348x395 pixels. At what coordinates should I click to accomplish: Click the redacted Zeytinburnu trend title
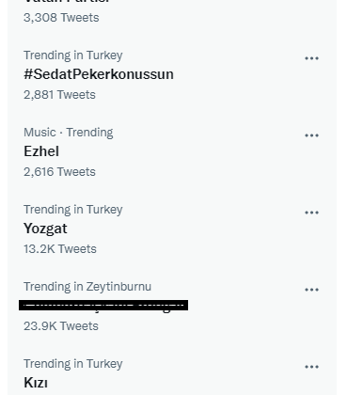(103, 306)
